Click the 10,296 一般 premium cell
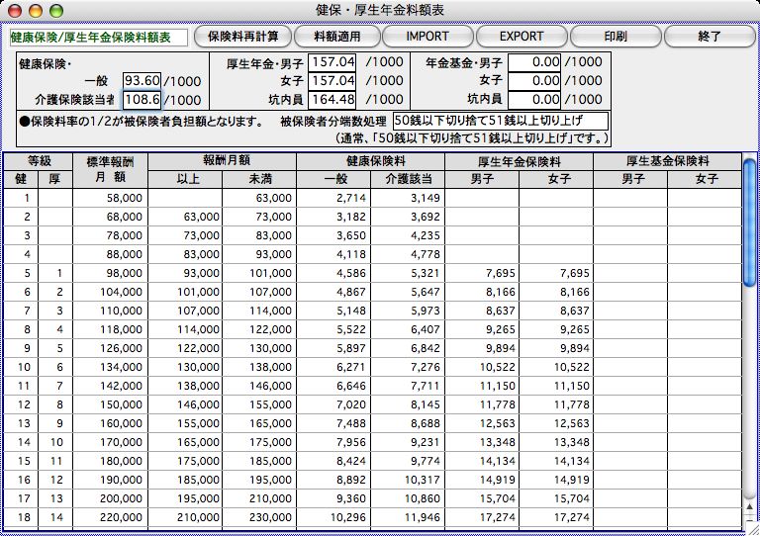760x536 pixels. pyautogui.click(x=333, y=517)
